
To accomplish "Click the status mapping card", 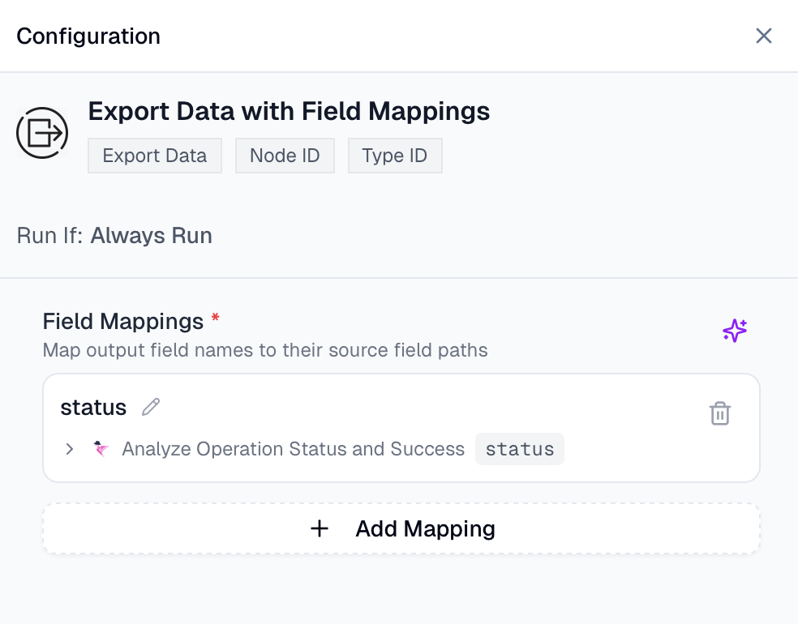I will click(401, 428).
